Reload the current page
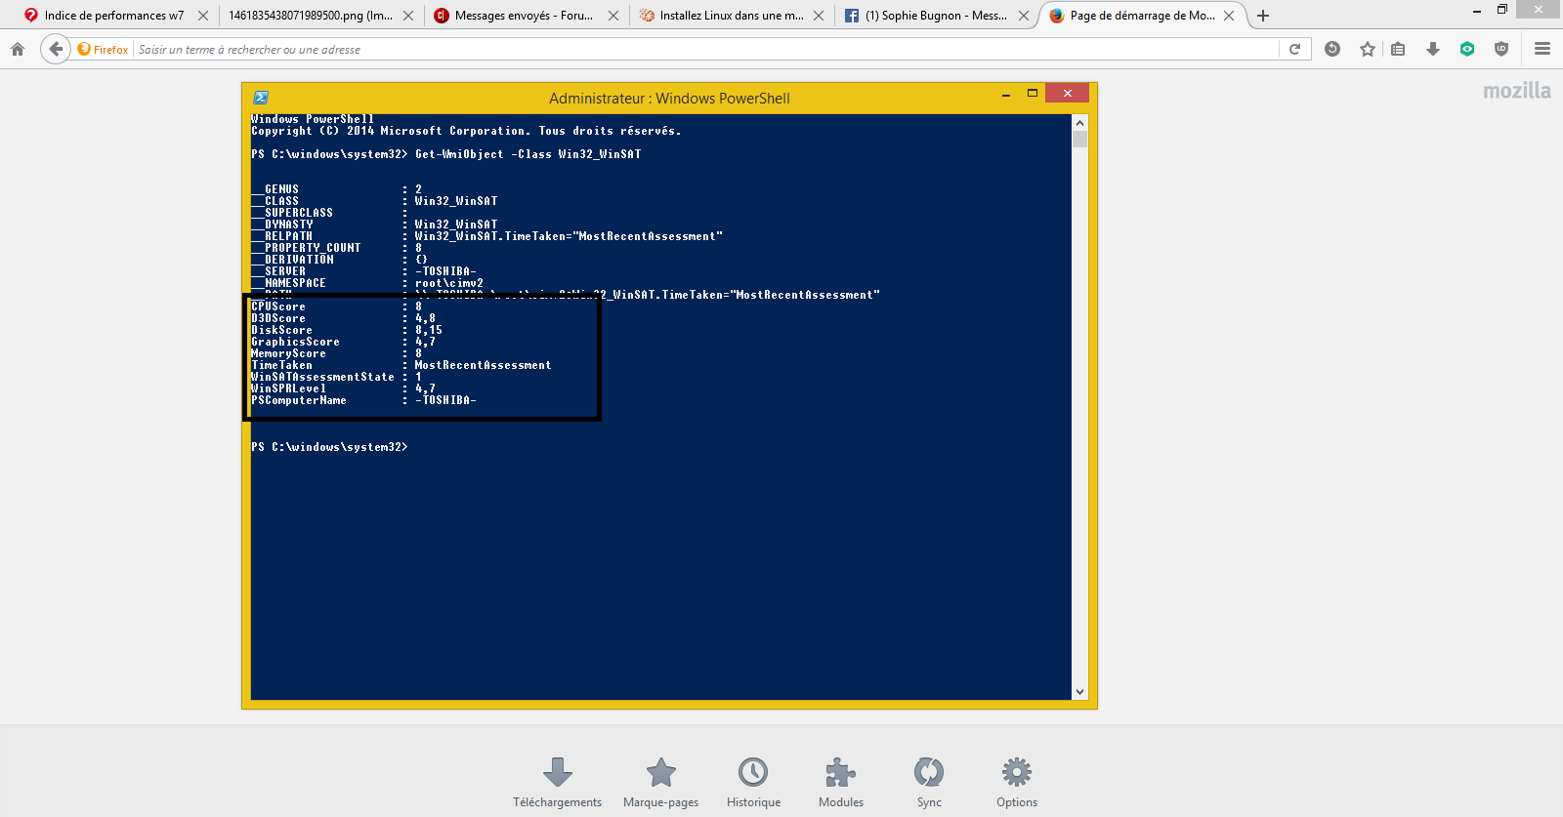This screenshot has height=817, width=1563. pos(1294,49)
